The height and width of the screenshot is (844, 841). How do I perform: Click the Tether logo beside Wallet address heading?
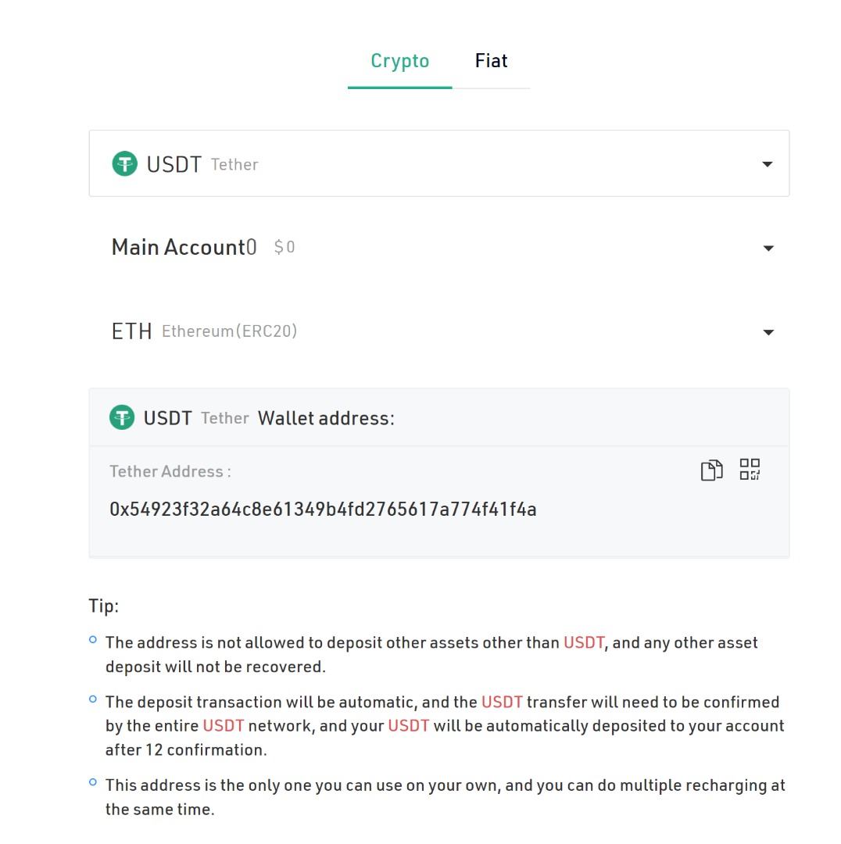(122, 418)
